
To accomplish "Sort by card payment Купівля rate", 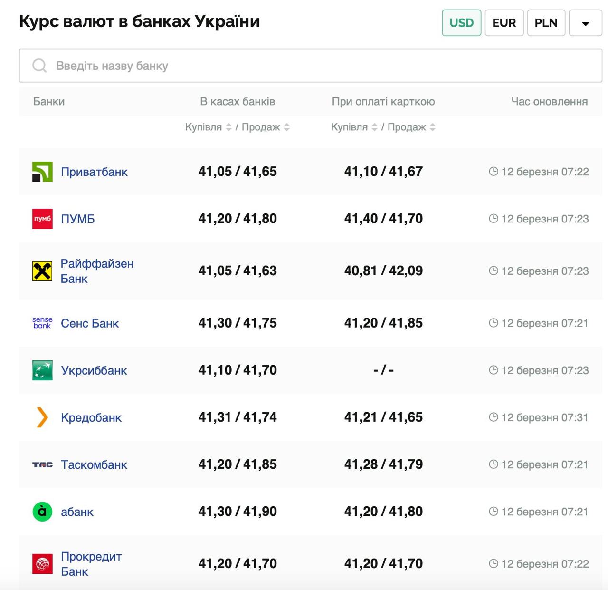I will tap(374, 127).
